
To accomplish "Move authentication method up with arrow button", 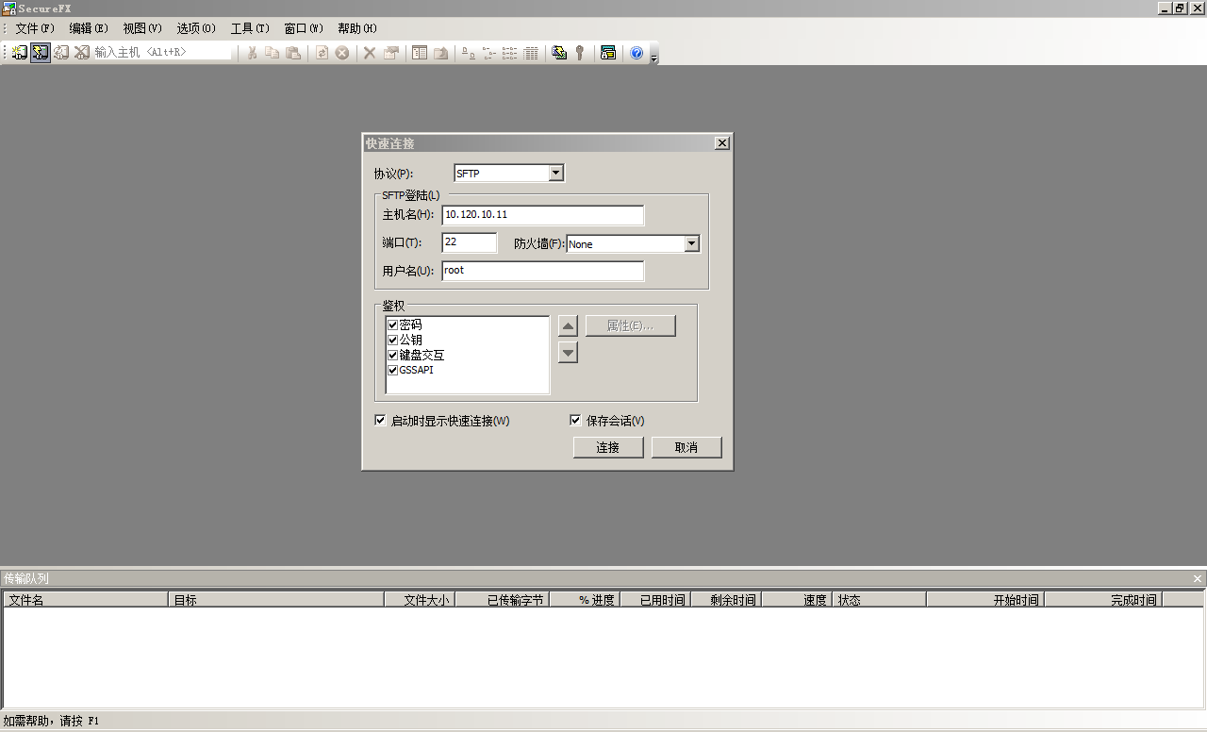I will tap(568, 326).
